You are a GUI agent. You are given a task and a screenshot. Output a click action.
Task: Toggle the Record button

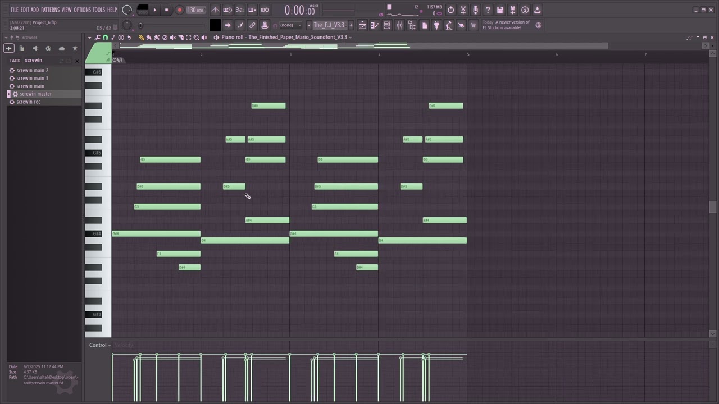coord(179,10)
